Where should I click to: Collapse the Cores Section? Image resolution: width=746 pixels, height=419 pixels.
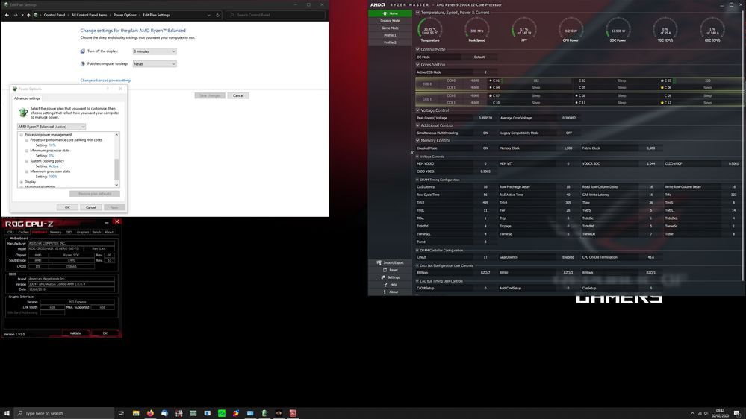tap(417, 65)
